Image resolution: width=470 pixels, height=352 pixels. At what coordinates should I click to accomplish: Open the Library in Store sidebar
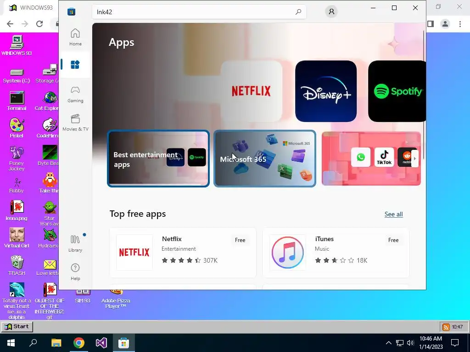[75, 243]
